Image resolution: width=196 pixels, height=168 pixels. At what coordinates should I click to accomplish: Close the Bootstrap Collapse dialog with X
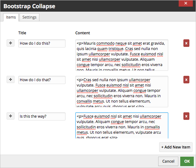[186, 3]
